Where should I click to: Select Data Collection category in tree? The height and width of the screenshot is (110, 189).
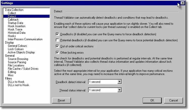coord(14,10)
